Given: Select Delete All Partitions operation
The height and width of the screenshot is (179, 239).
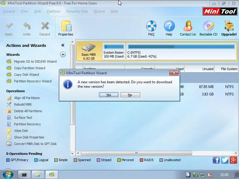Looking at the screenshot, I should pos(28,111).
